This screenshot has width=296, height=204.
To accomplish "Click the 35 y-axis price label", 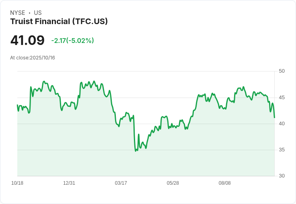I will (x=282, y=150).
